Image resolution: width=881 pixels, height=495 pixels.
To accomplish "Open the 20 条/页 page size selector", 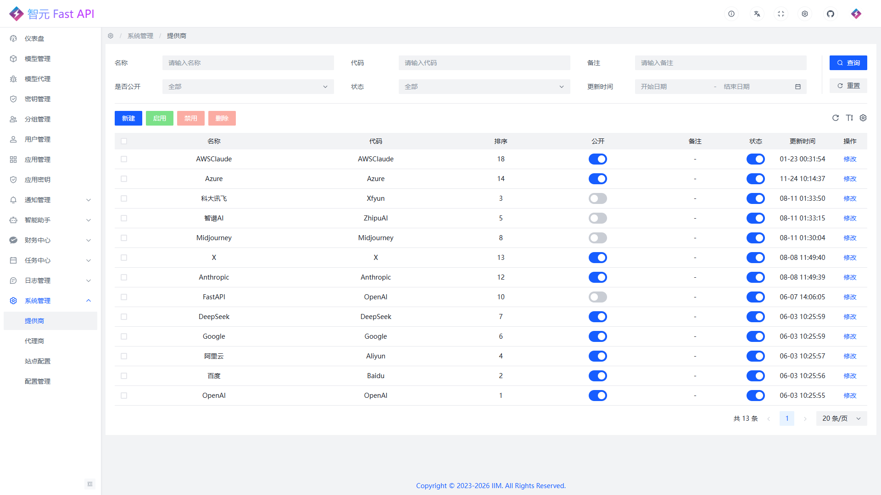I will (841, 418).
